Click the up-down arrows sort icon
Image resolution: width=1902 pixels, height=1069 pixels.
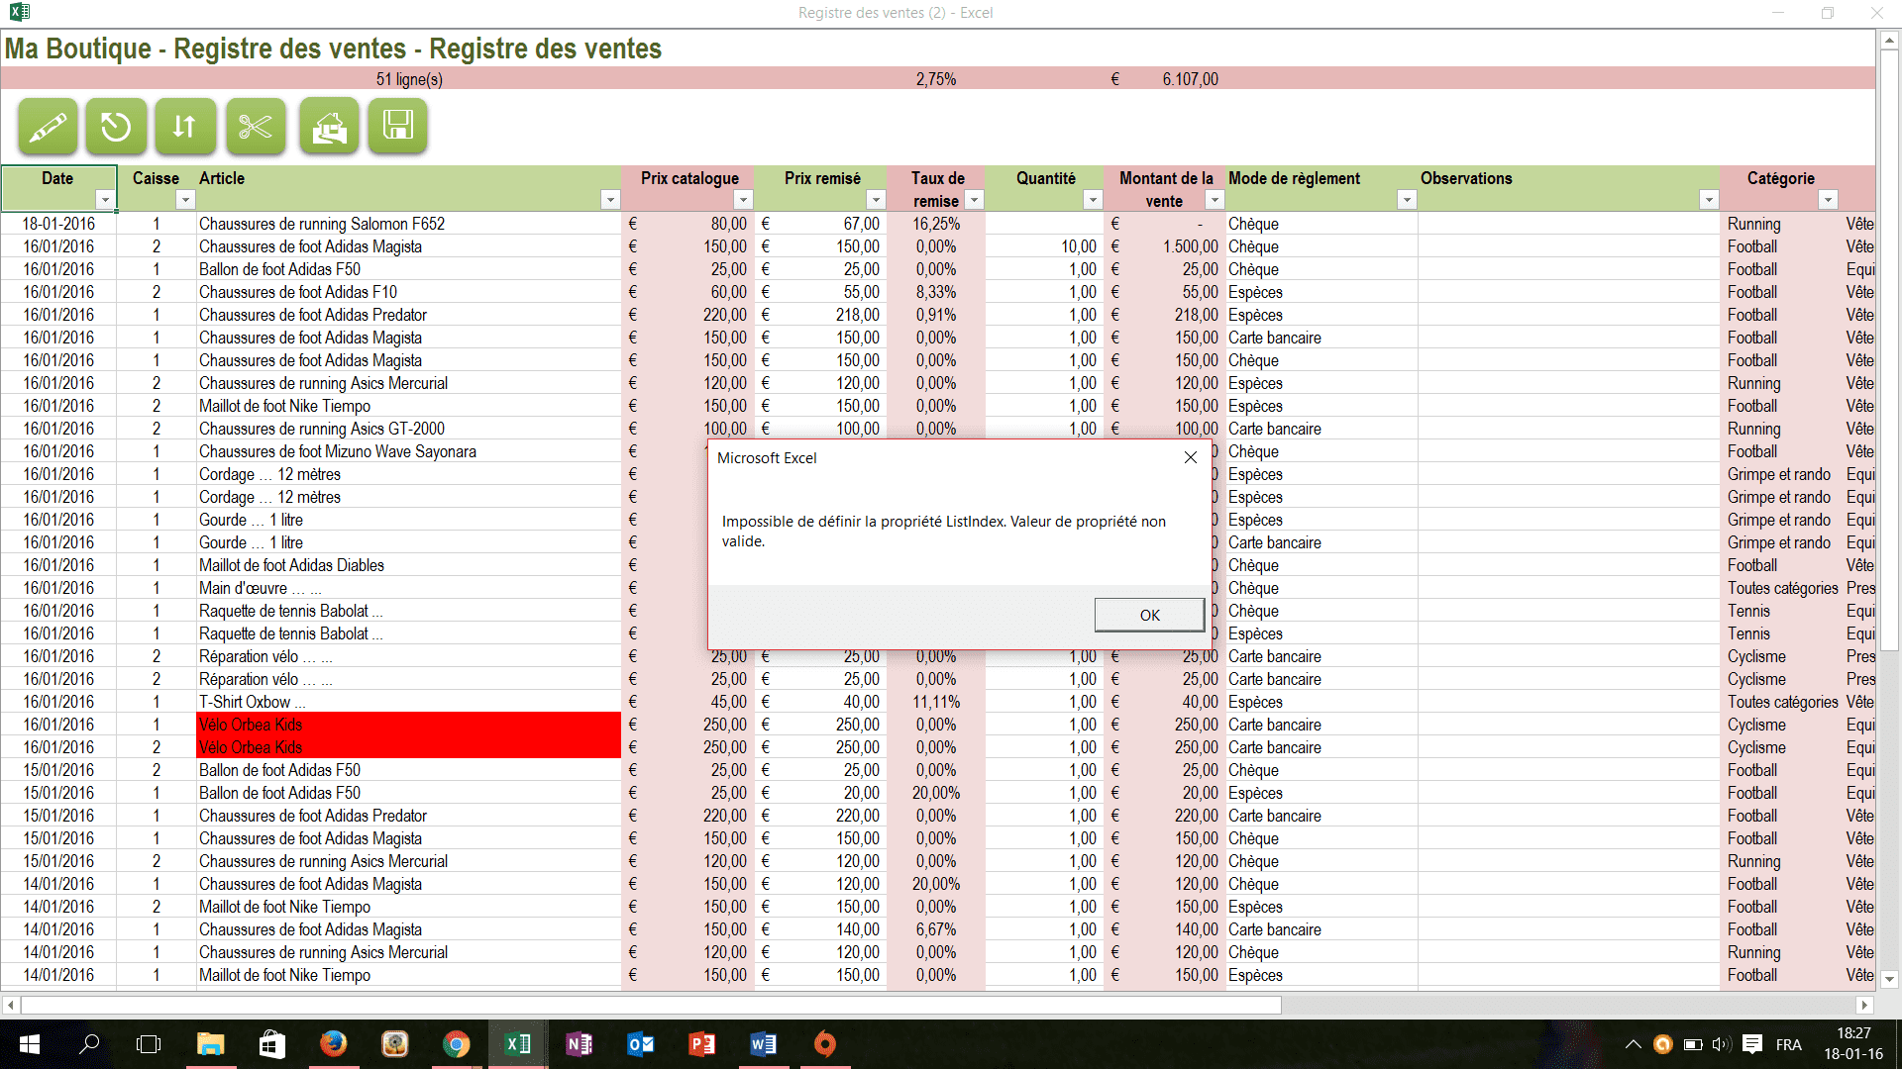(x=185, y=126)
